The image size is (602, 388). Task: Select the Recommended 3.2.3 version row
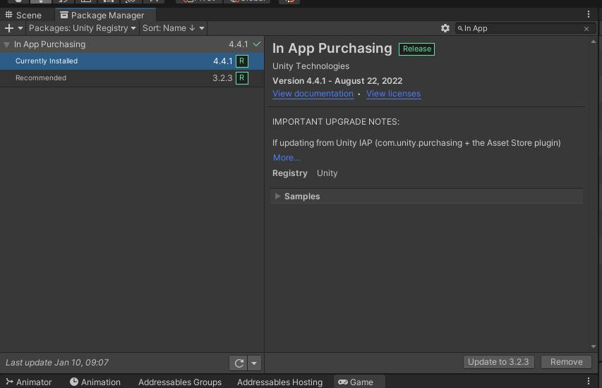132,78
